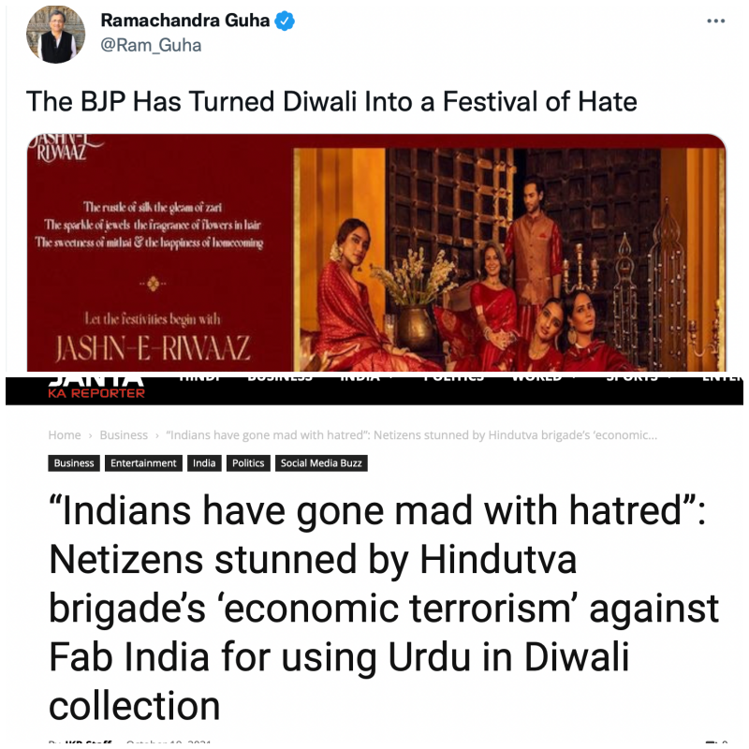Go to Home breadcrumb link

pos(65,435)
